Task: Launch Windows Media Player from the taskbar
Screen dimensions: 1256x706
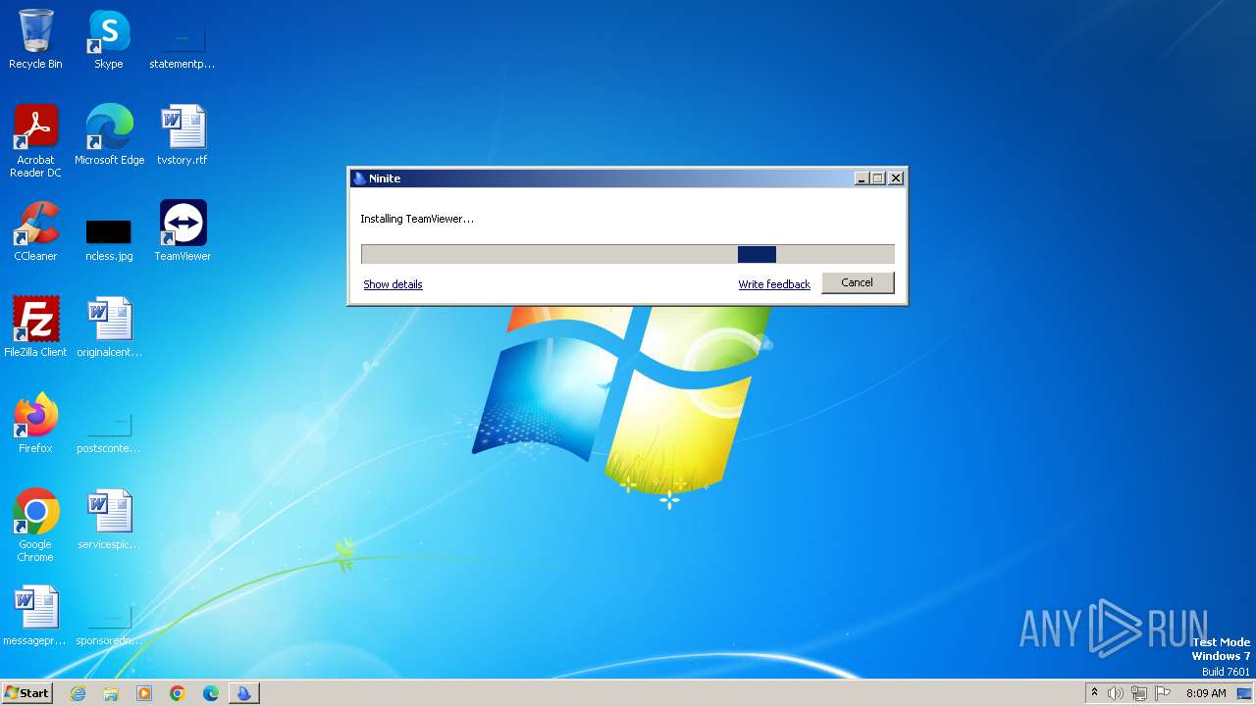Action: coord(144,693)
